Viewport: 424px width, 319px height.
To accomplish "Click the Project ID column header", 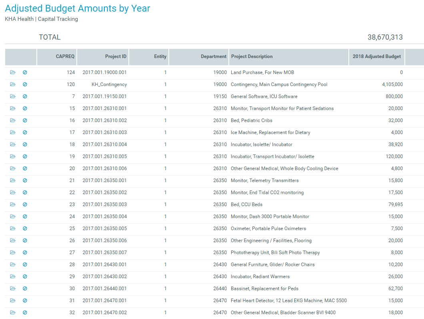I will pos(103,57).
